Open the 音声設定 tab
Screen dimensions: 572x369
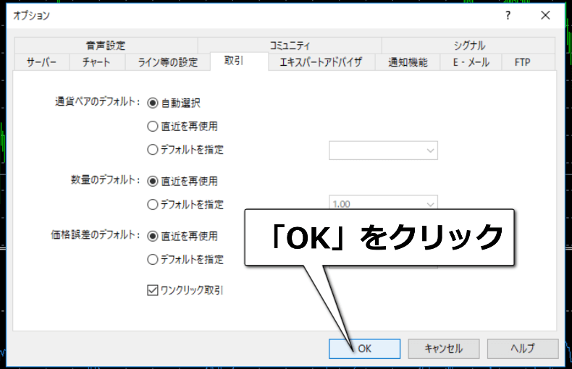tap(106, 46)
